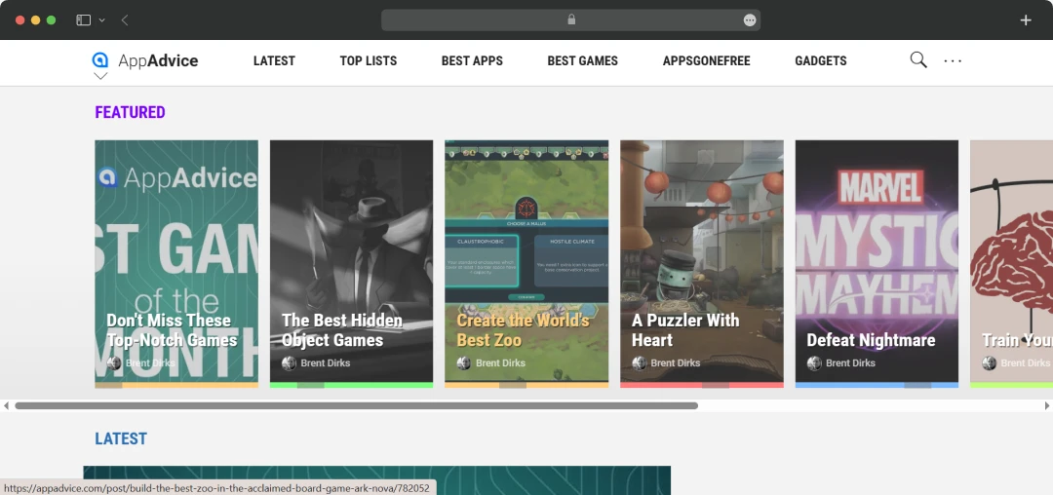Click Brent Dirks avatar on Puzzler With Heart card
Image resolution: width=1053 pixels, height=495 pixels.
point(639,362)
